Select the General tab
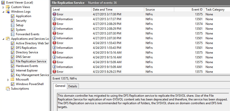 (60, 86)
